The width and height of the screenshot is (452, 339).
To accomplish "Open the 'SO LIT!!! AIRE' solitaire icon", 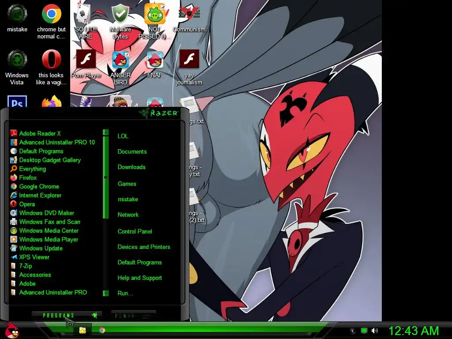I will click(x=86, y=21).
